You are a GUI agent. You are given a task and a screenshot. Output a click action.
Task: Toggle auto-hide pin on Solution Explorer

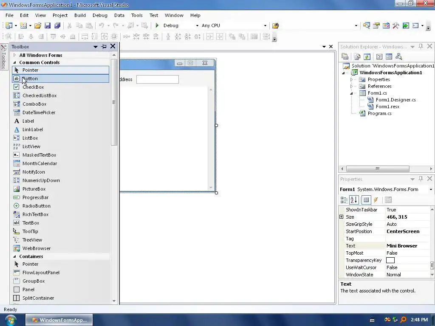click(x=421, y=46)
